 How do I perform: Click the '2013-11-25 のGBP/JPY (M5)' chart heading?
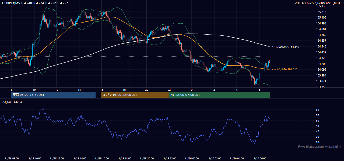click(x=318, y=3)
